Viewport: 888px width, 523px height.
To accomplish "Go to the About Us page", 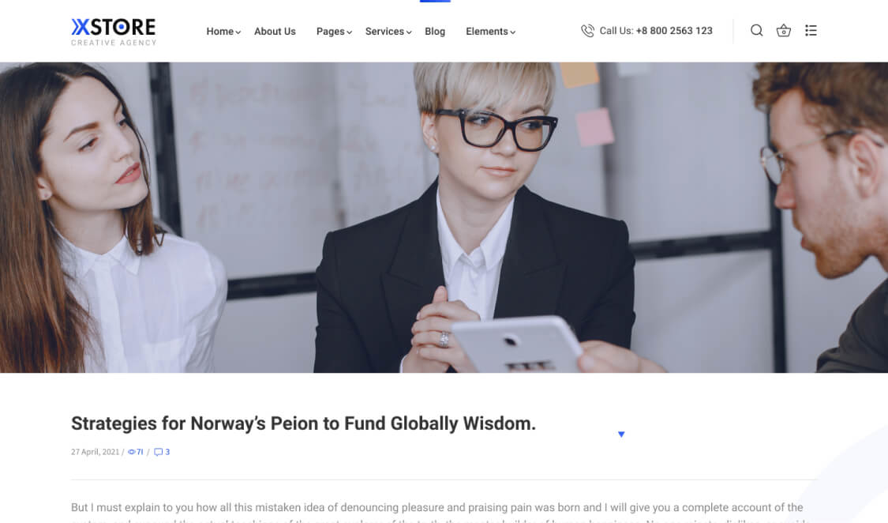I will pos(275,32).
